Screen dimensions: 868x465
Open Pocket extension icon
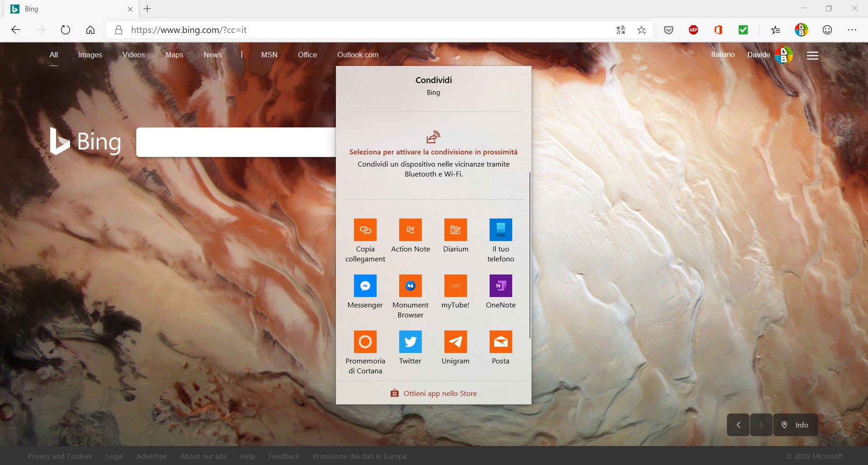[669, 30]
